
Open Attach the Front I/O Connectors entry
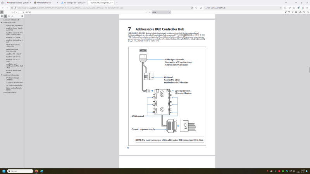click(13, 46)
